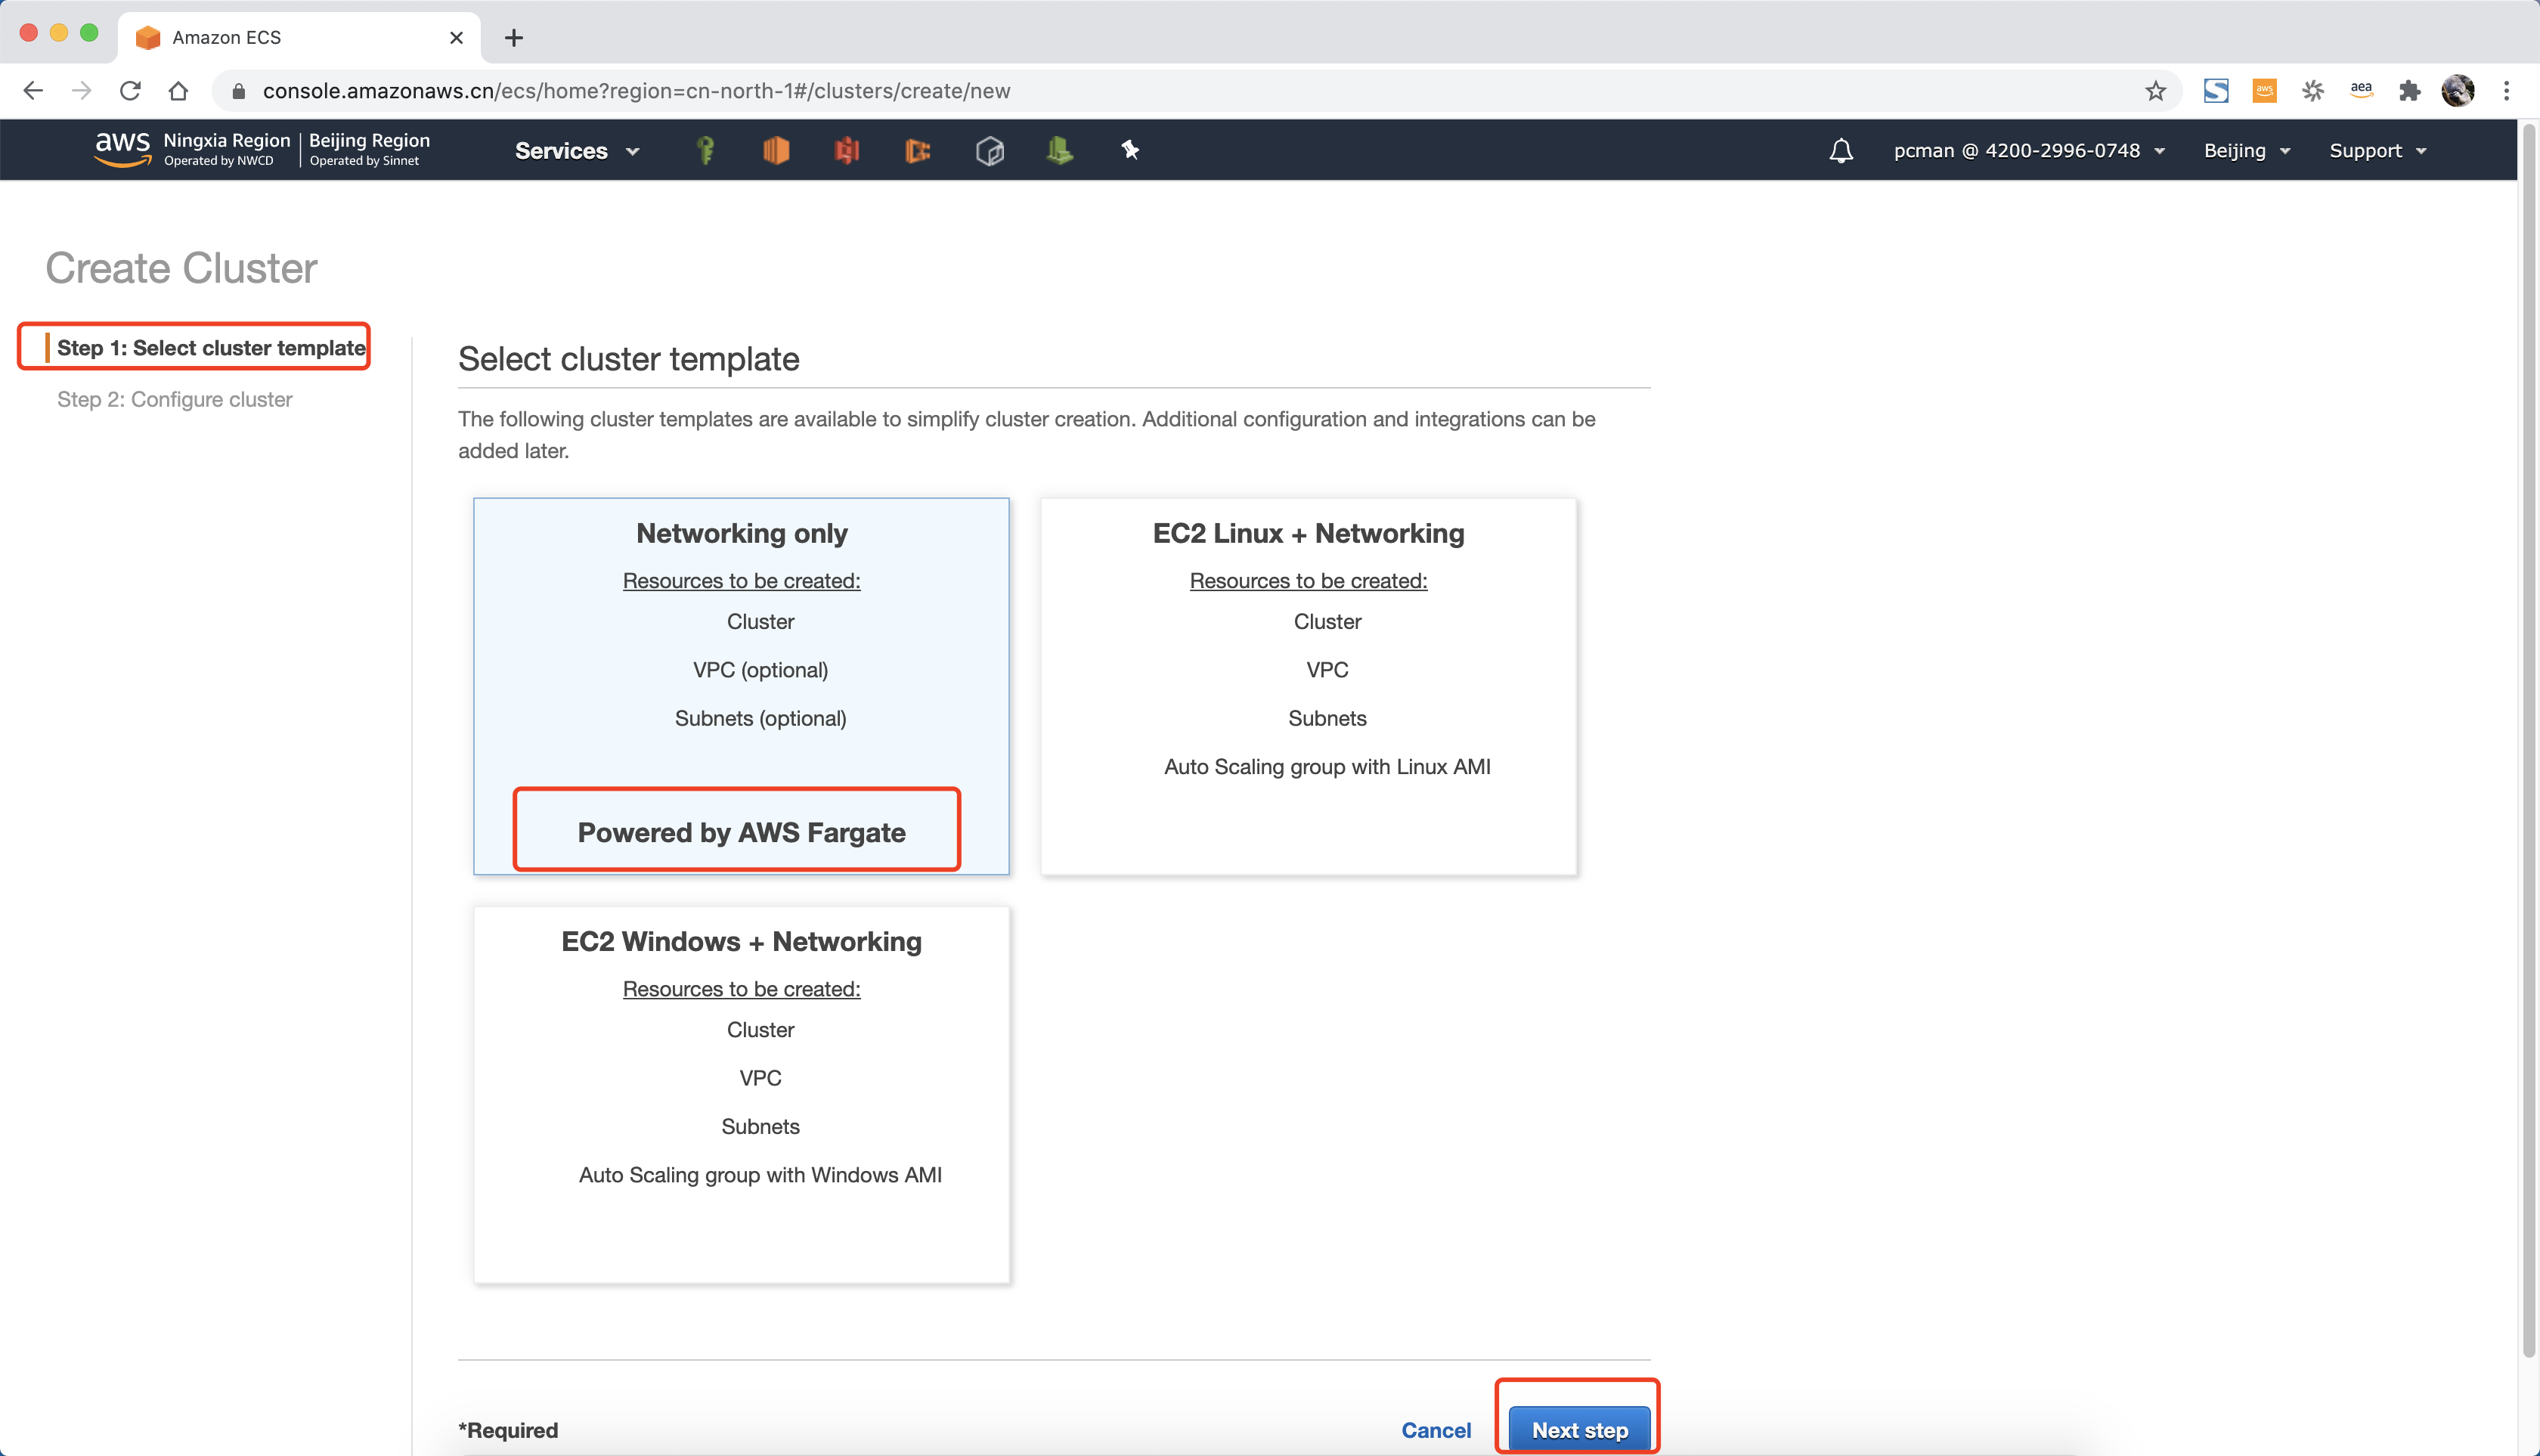The width and height of the screenshot is (2540, 1456).
Task: Open the Chrome profile avatar
Action: coord(2457,91)
